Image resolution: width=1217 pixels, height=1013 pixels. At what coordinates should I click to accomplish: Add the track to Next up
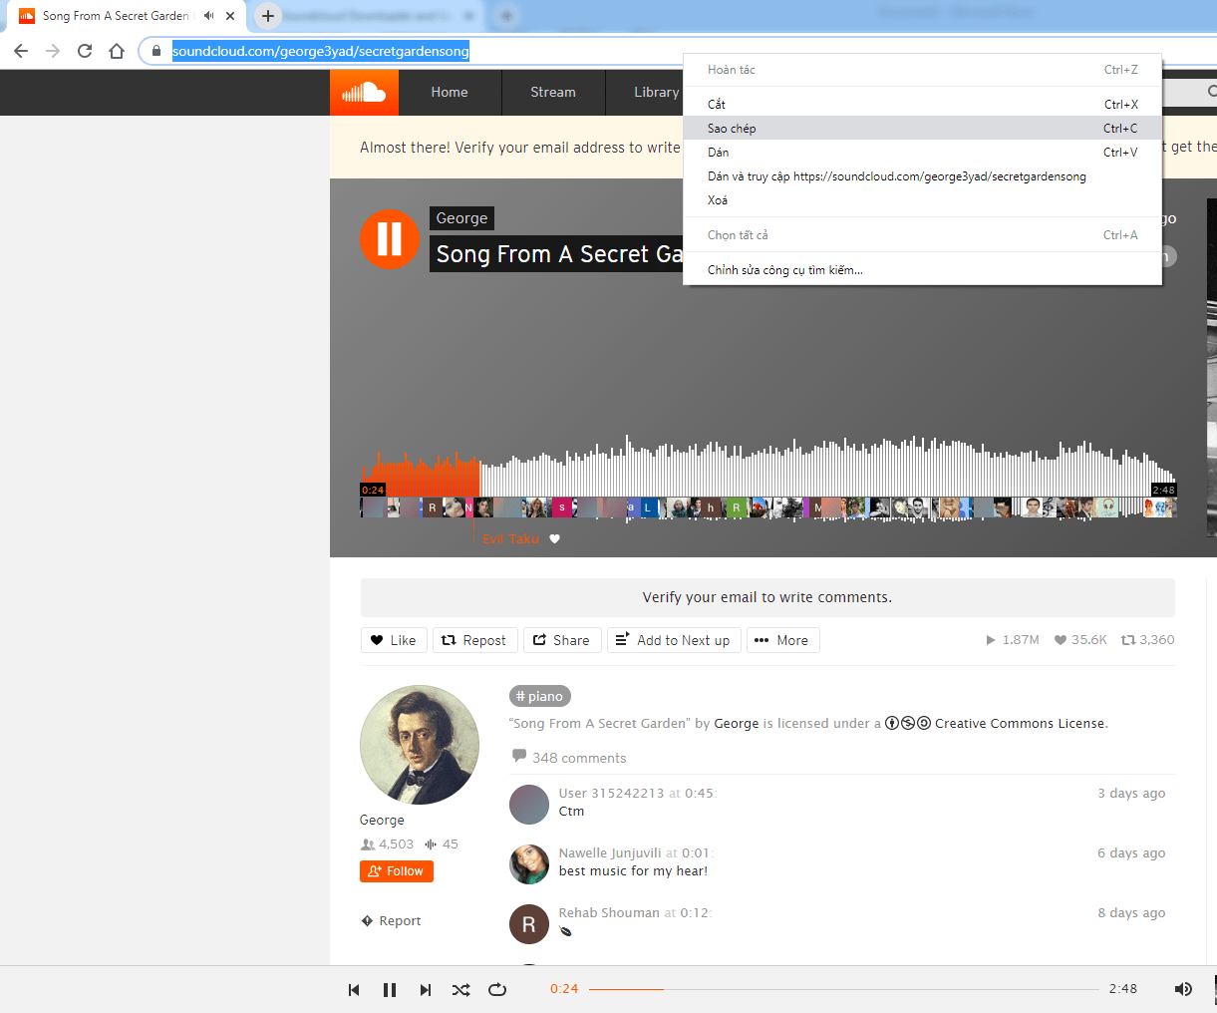[674, 640]
